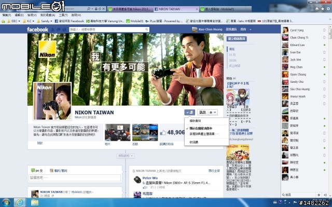Open the gear settings icon next to message button
Screen dimensions: 332x207
pos(211,112)
